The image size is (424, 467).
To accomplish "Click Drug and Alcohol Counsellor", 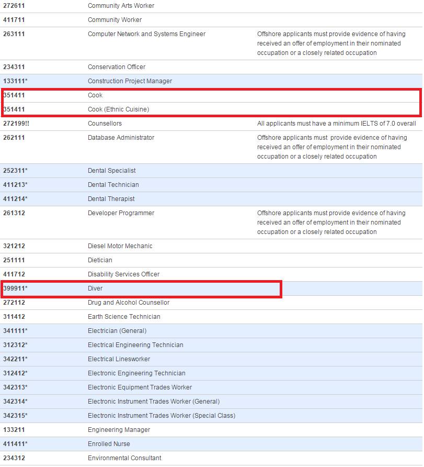I will click(x=129, y=303).
